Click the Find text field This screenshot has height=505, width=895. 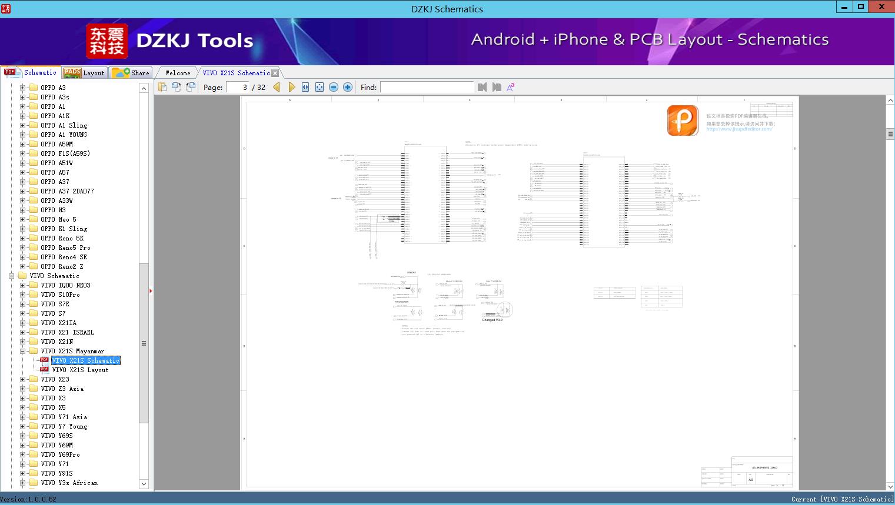[x=427, y=87]
